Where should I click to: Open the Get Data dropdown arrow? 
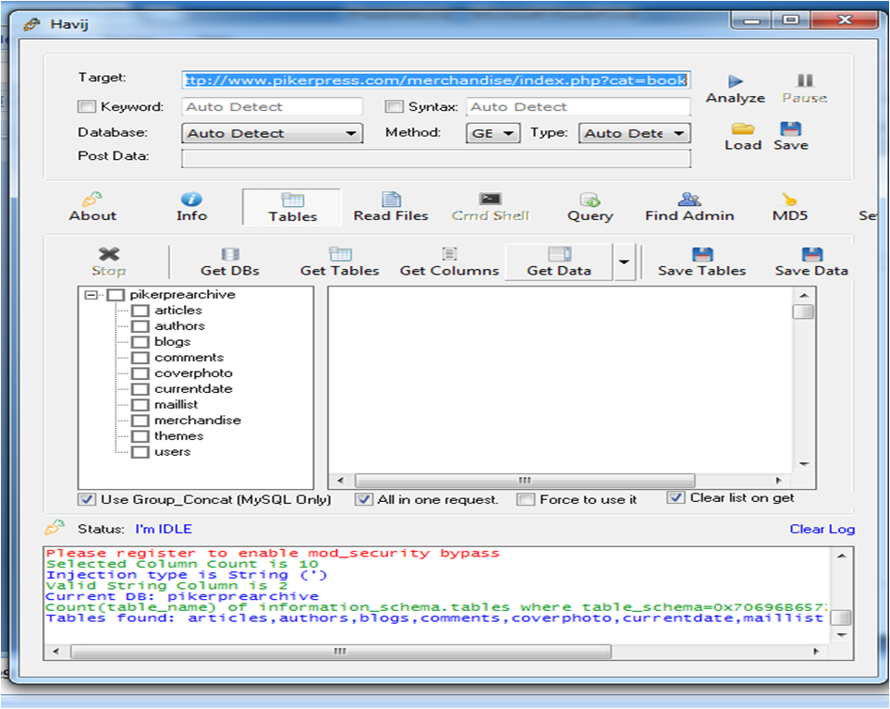click(624, 263)
